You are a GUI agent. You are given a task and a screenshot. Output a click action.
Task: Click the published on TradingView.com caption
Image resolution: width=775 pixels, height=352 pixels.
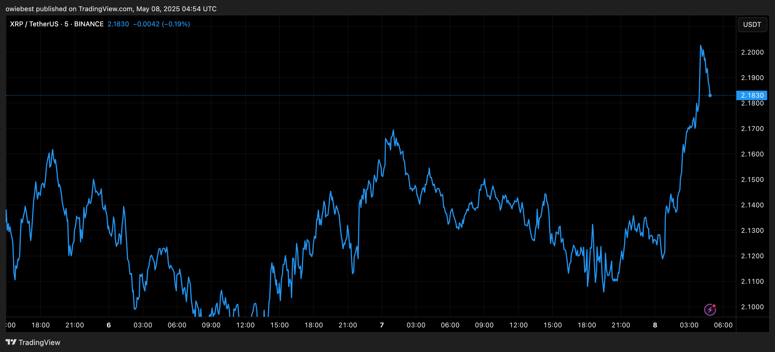(111, 9)
